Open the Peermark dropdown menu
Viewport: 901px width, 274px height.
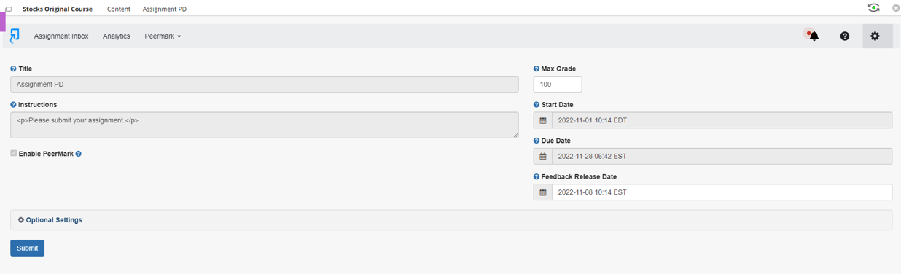[x=163, y=36]
